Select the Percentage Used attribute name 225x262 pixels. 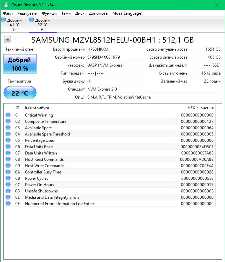(x=40, y=140)
